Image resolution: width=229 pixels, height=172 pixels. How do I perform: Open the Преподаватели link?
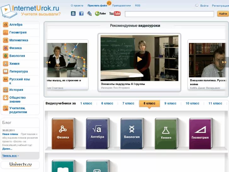point(121,6)
